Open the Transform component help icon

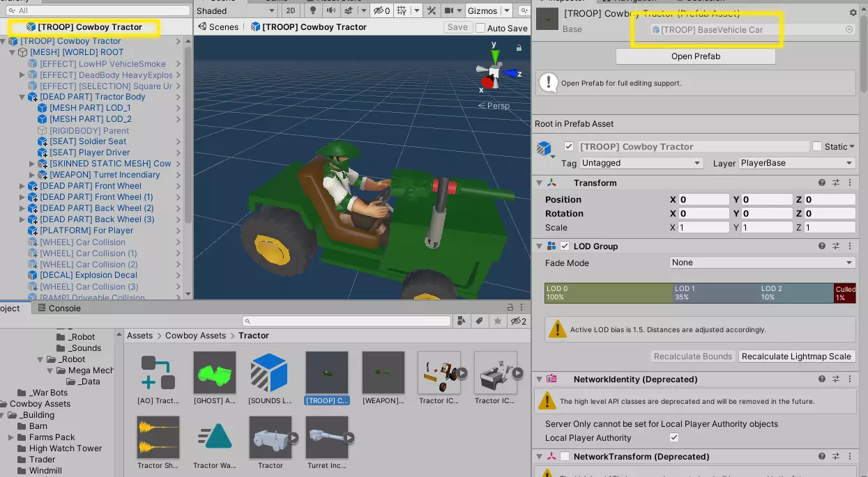point(822,182)
